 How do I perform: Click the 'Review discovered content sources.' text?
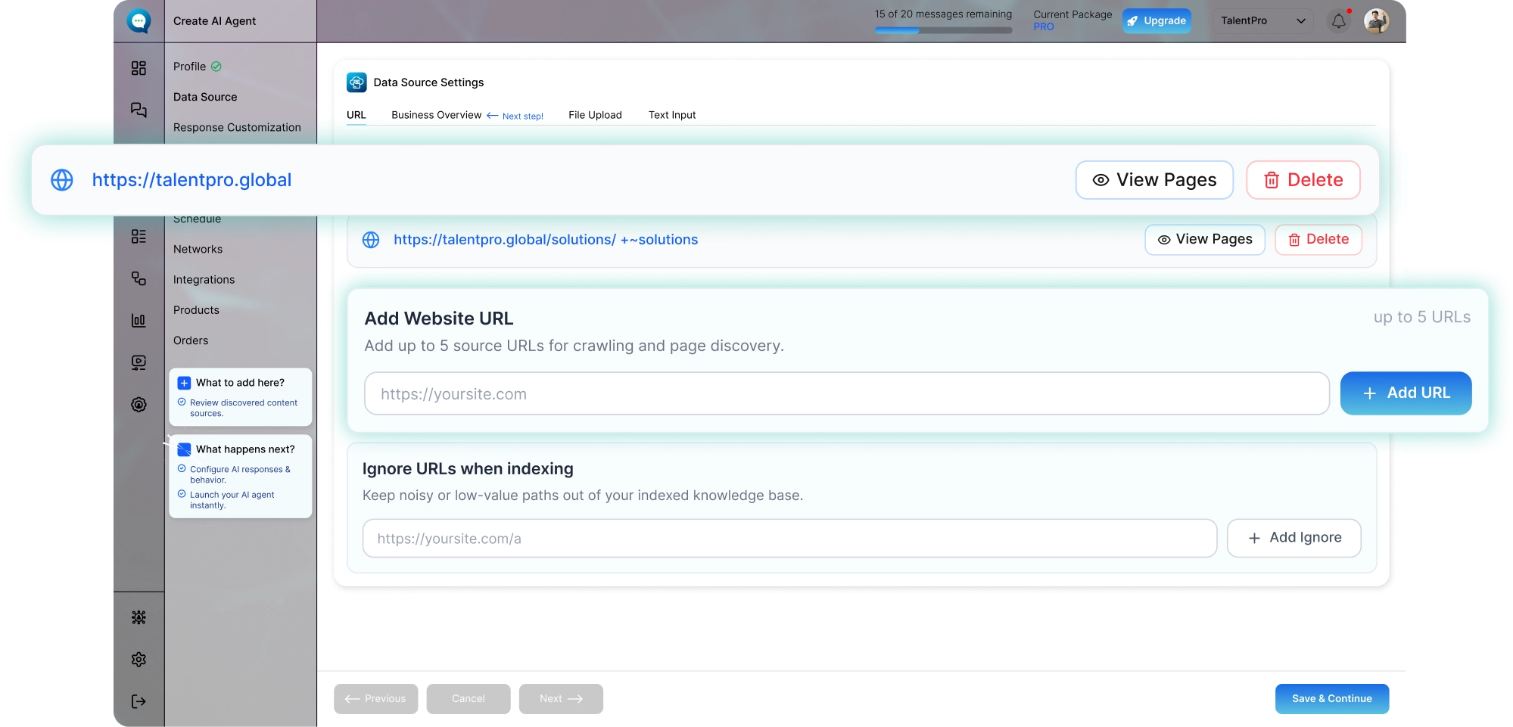pos(244,409)
